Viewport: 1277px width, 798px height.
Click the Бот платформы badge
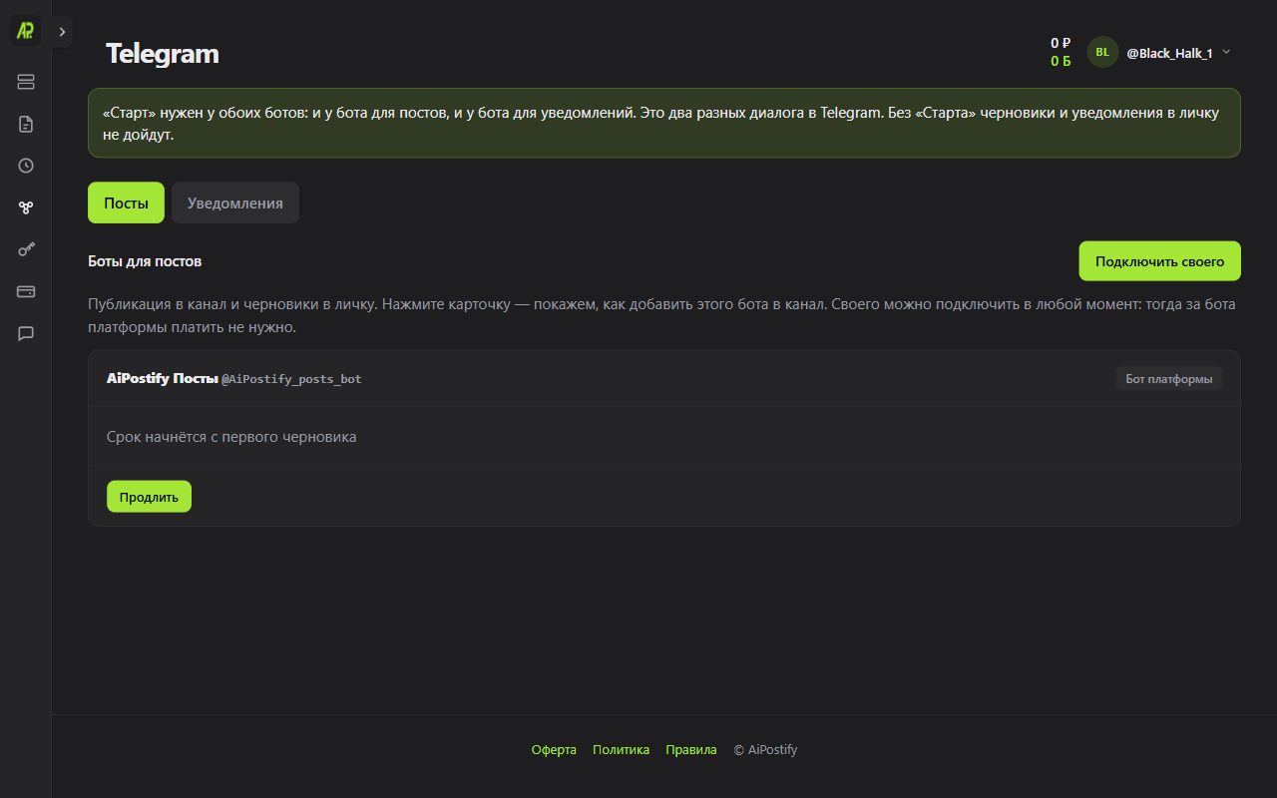[1168, 379]
